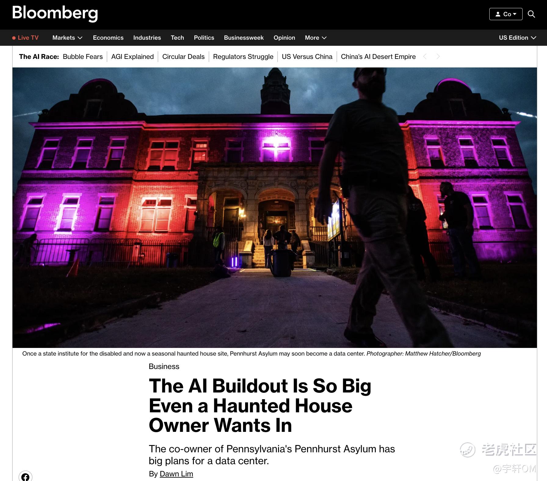Open the Opinion section
The height and width of the screenshot is (481, 547).
(x=284, y=38)
